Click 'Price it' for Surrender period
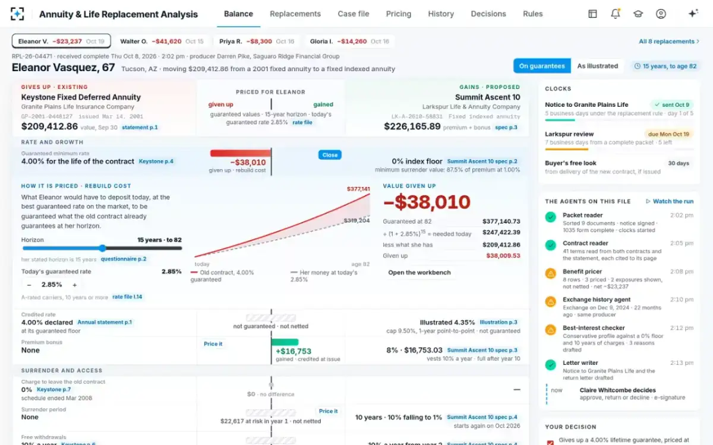713x445 pixels. pos(328,411)
